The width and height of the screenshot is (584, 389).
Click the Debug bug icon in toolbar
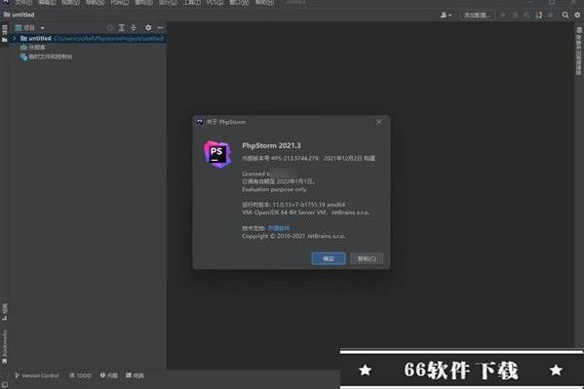[515, 15]
